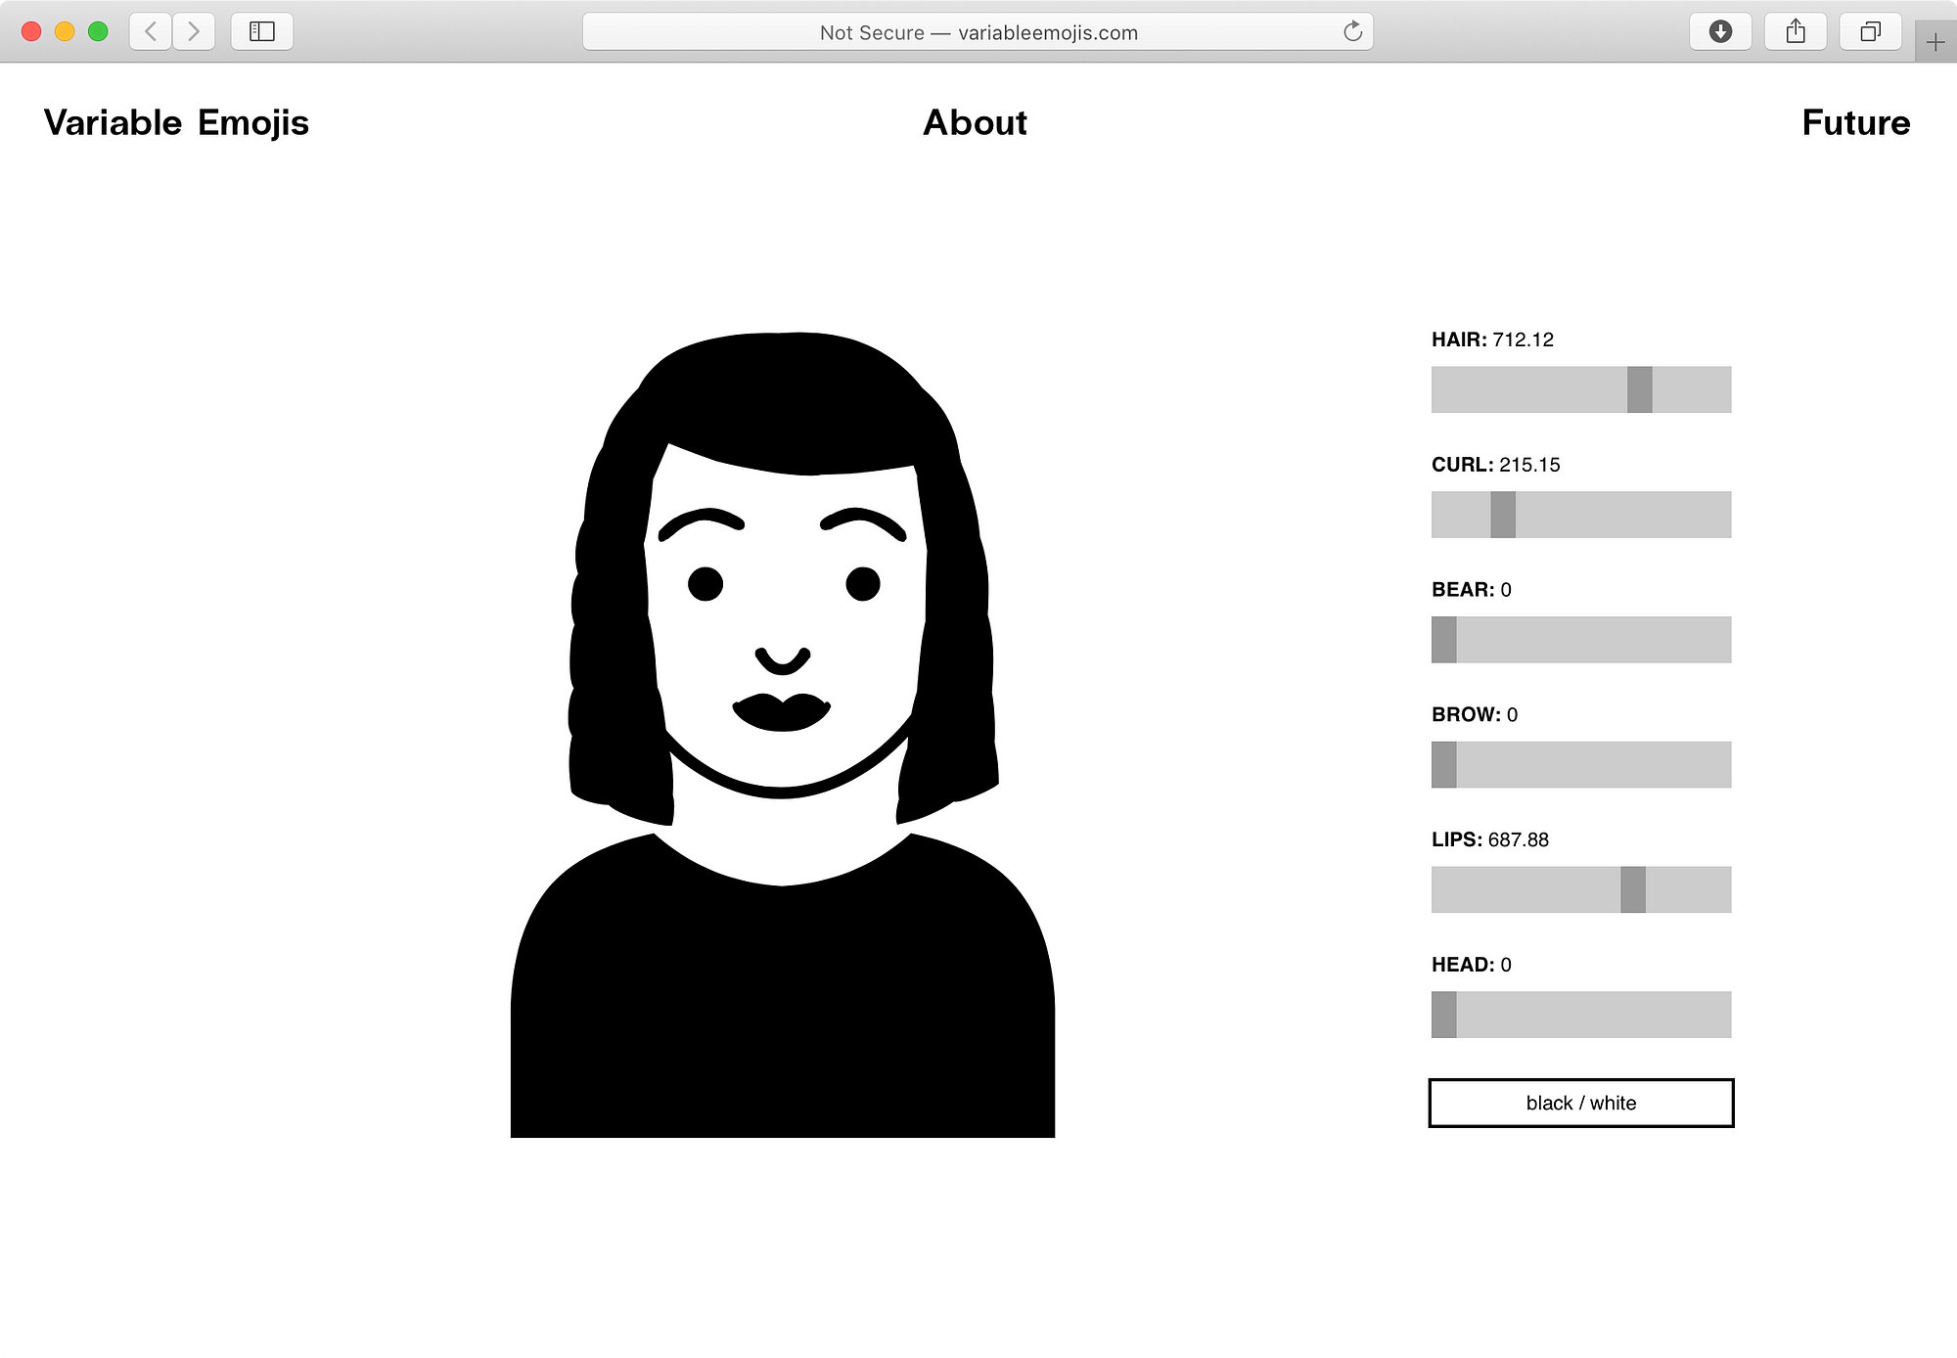1957x1358 pixels.
Task: Open the Variable Emojis home link
Action: coord(176,122)
